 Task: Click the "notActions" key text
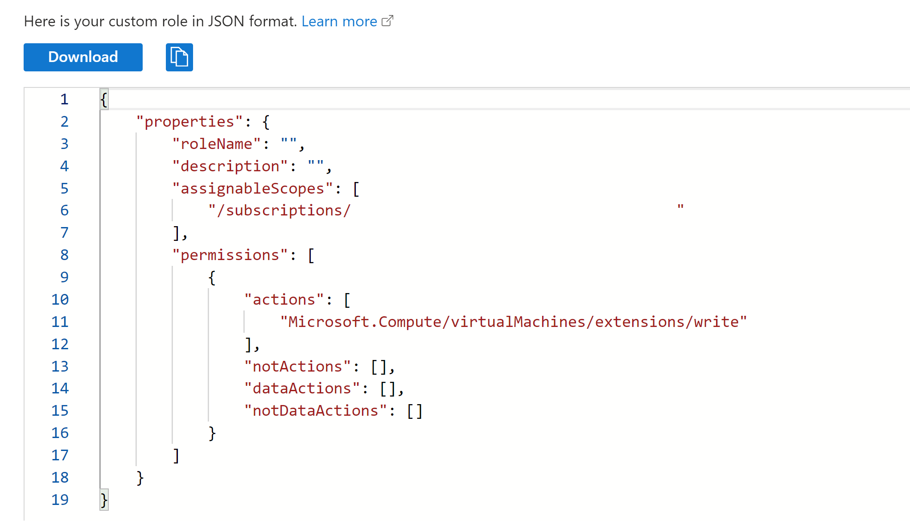(297, 366)
